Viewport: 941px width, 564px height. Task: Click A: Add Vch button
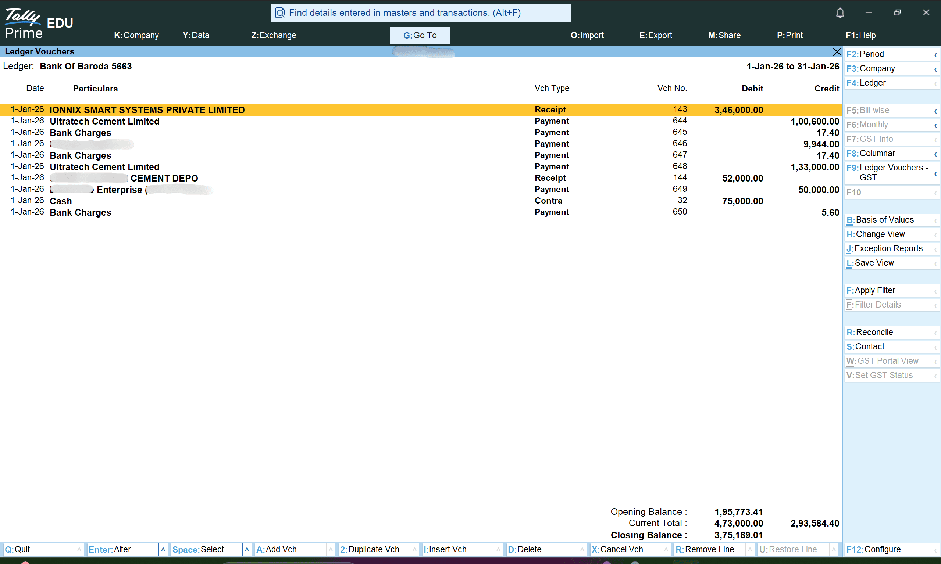(290, 549)
